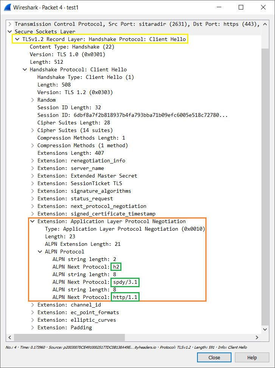Minimize the Packet 4 window
Viewport: 275px width, 368px height.
tap(219, 7)
